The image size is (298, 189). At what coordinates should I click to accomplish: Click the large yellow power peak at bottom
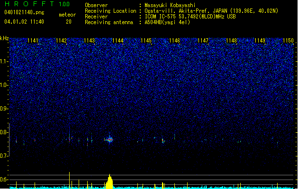[109, 181]
